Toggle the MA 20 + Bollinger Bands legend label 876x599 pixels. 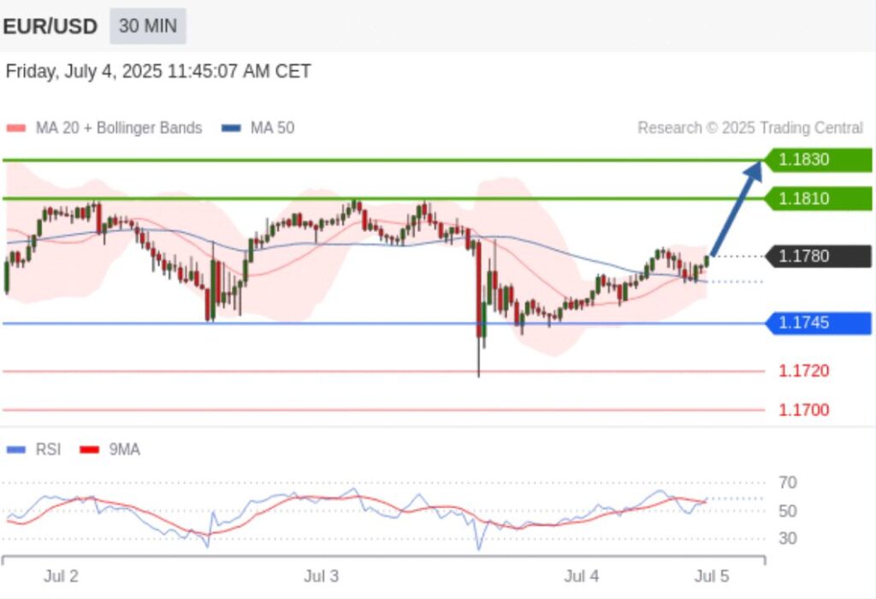click(x=118, y=128)
